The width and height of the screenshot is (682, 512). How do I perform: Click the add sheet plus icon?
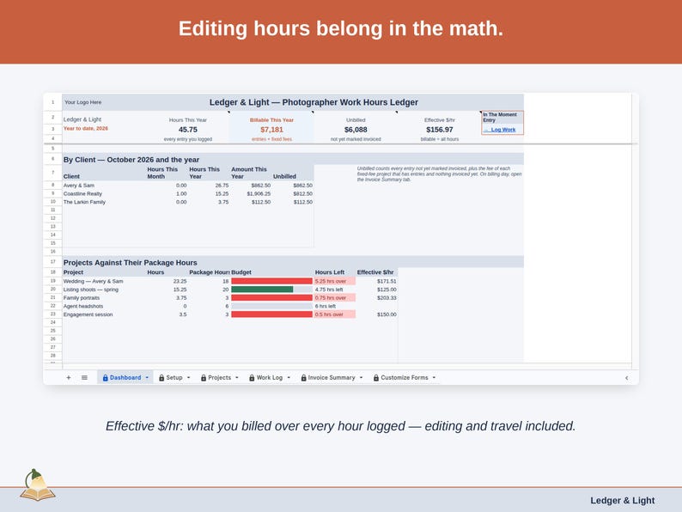point(69,378)
